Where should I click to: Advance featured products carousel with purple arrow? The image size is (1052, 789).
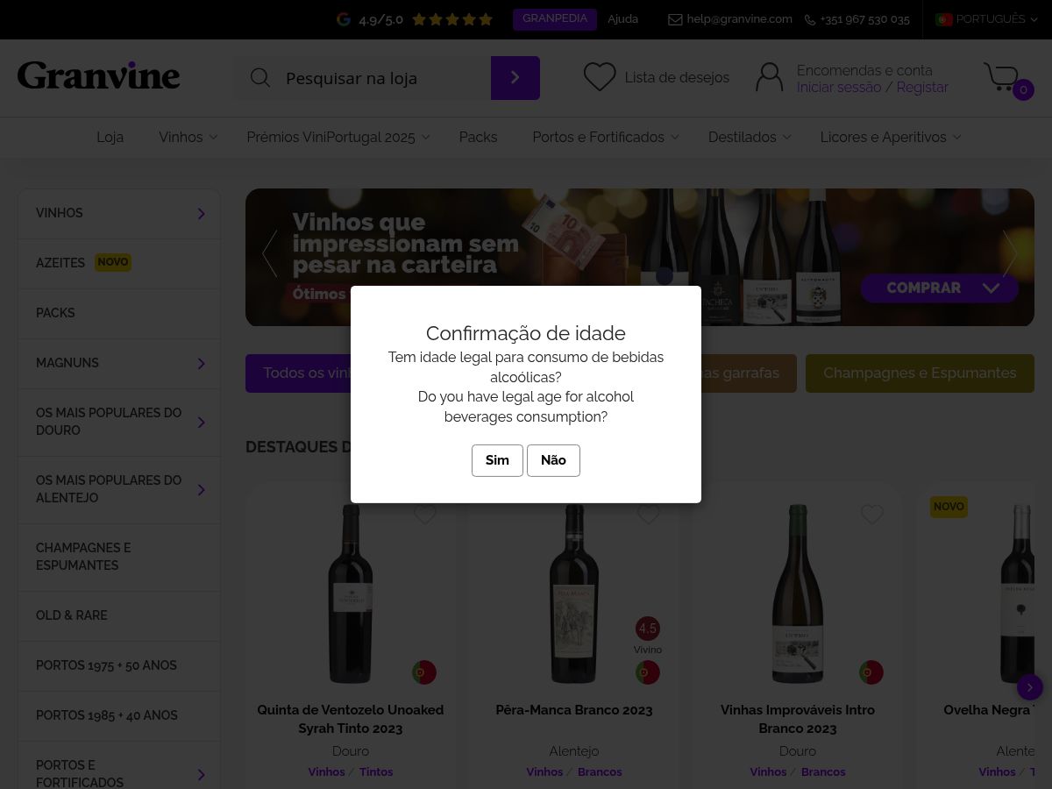click(1030, 687)
